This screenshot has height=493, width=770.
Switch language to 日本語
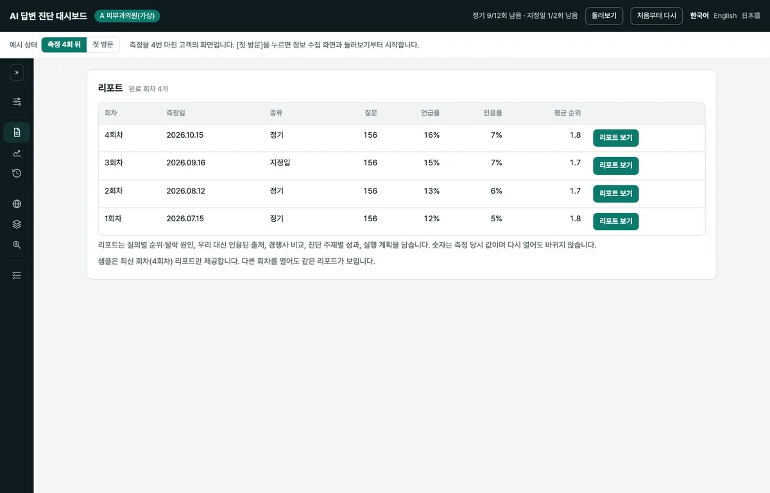pos(751,16)
